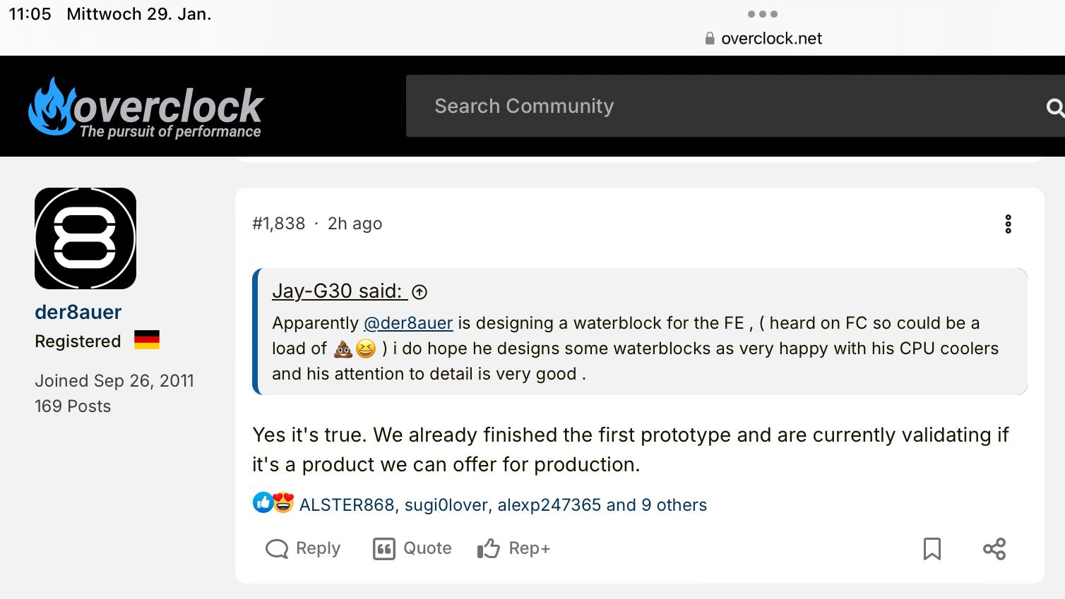Screen dimensions: 1065x599
Task: Focus the Search Community field
Action: tap(706, 106)
